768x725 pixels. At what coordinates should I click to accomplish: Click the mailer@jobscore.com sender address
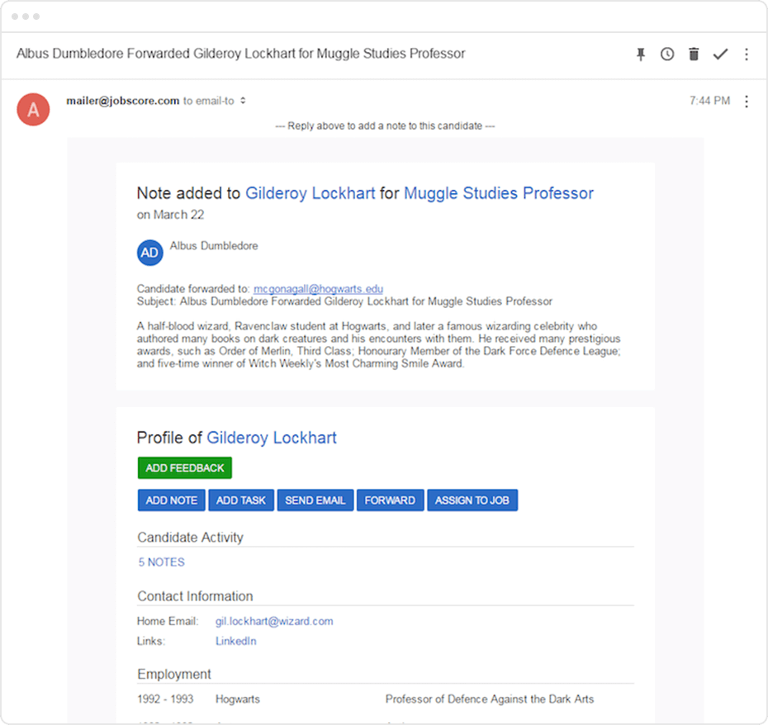123,101
